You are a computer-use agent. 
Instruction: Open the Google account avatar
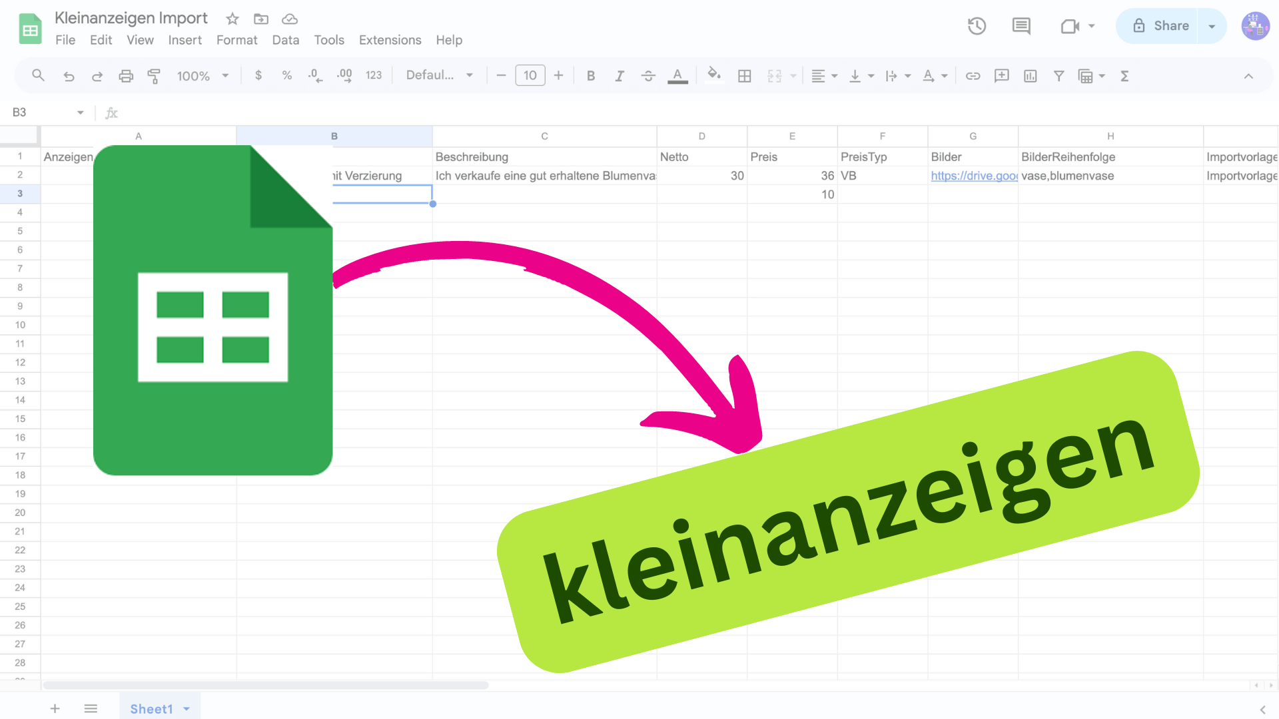tap(1255, 26)
